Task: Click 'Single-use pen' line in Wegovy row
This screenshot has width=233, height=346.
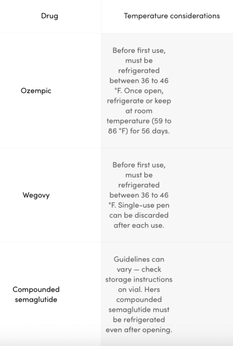Action: 144,205
